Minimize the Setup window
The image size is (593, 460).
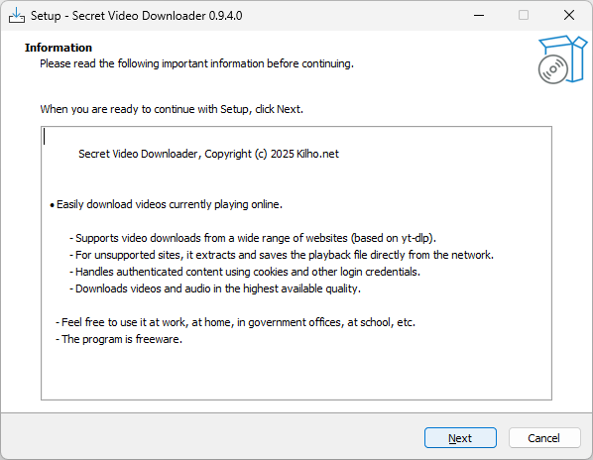coord(479,16)
